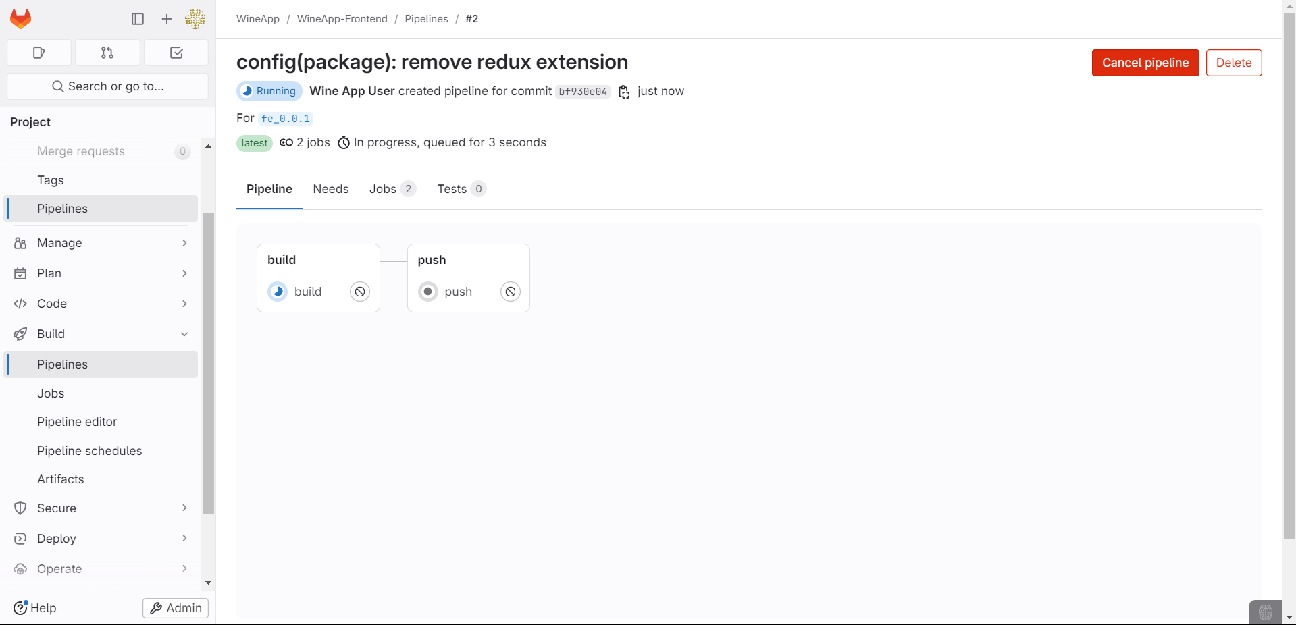Open the user avatar menu
This screenshot has width=1296, height=625.
195,19
